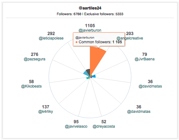Image resolution: width=179 pixels, height=140 pixels.
Task: Click the Followers: 6788 subtitle text
Action: point(69,14)
